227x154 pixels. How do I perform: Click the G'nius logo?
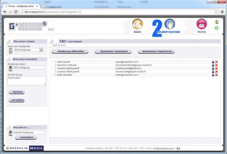click(x=28, y=26)
